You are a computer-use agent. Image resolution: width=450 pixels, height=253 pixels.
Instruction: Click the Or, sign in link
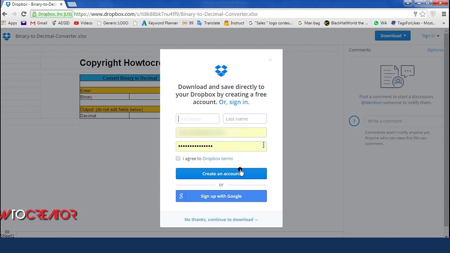pos(234,102)
